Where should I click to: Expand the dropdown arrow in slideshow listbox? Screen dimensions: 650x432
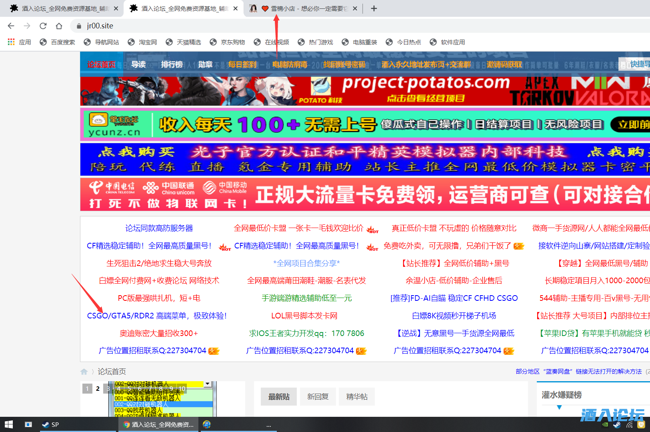click(208, 384)
